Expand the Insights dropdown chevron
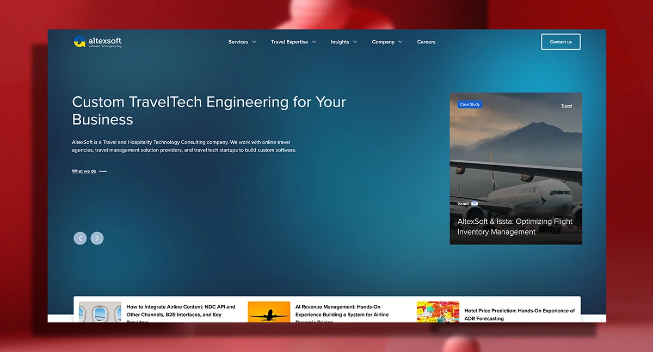 (355, 42)
